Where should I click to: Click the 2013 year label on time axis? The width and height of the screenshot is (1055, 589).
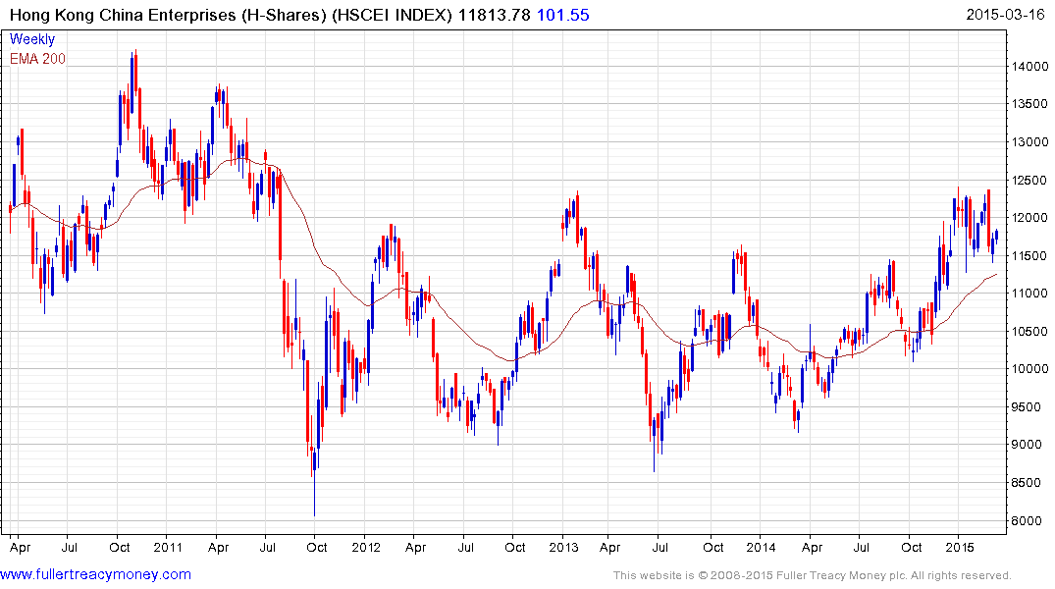(564, 547)
